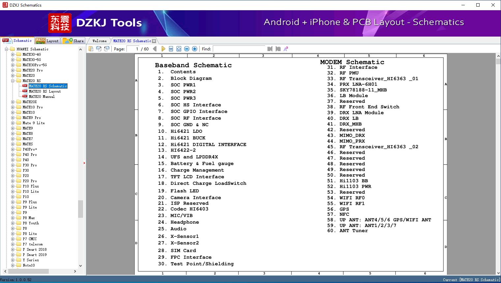Click the fit page width icon
Viewport: 501px width, 283px height.
coord(171,49)
